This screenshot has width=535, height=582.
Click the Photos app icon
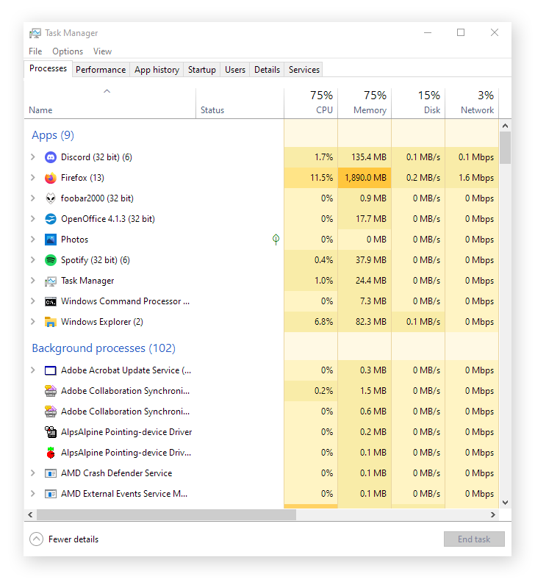[50, 240]
